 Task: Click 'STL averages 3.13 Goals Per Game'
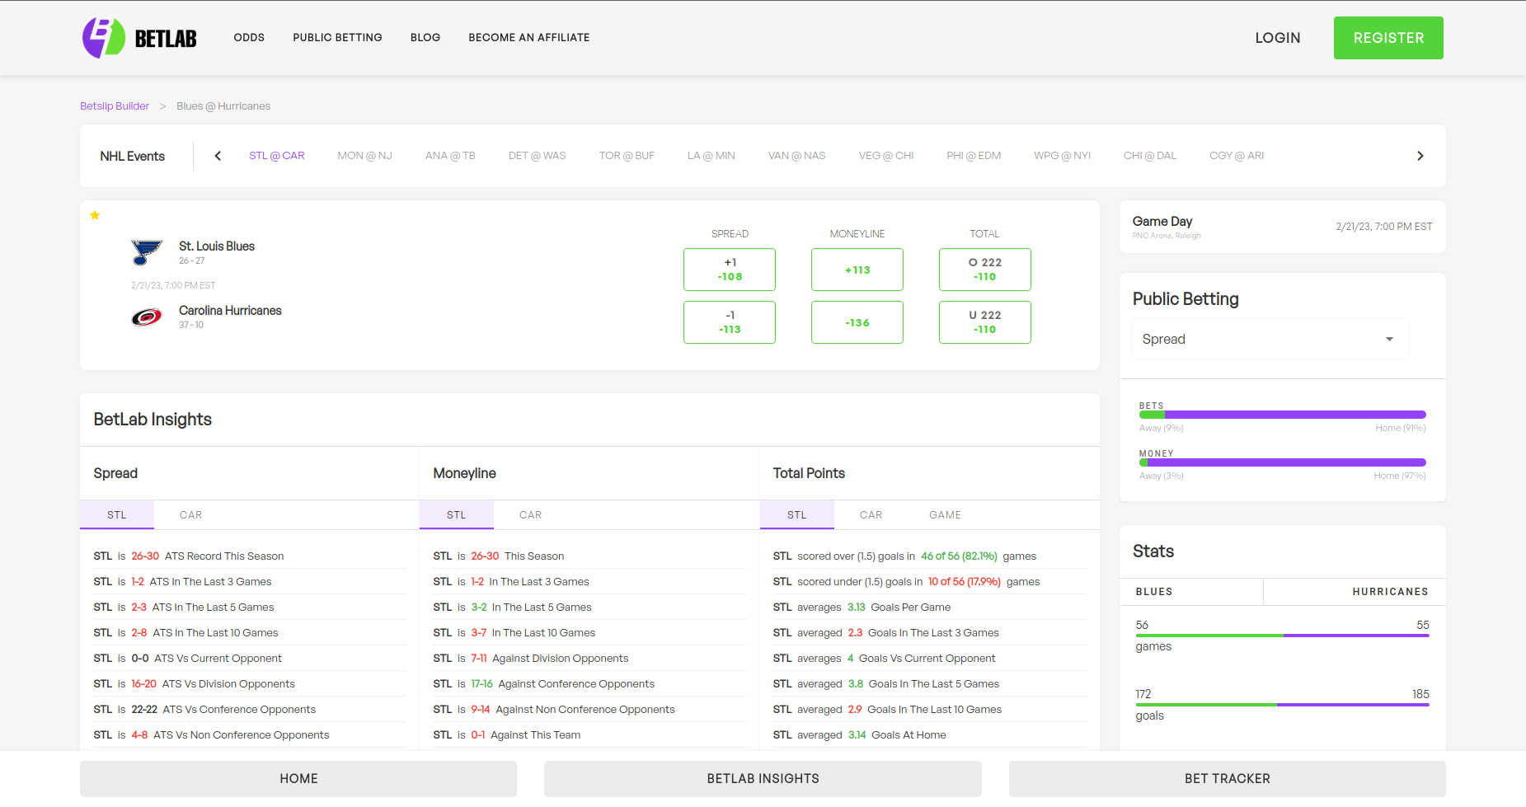pos(929,608)
